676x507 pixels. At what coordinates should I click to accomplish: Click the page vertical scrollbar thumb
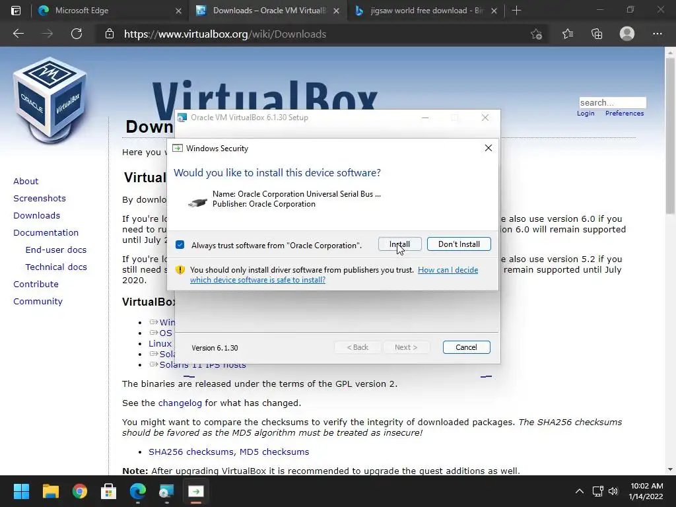point(670,136)
